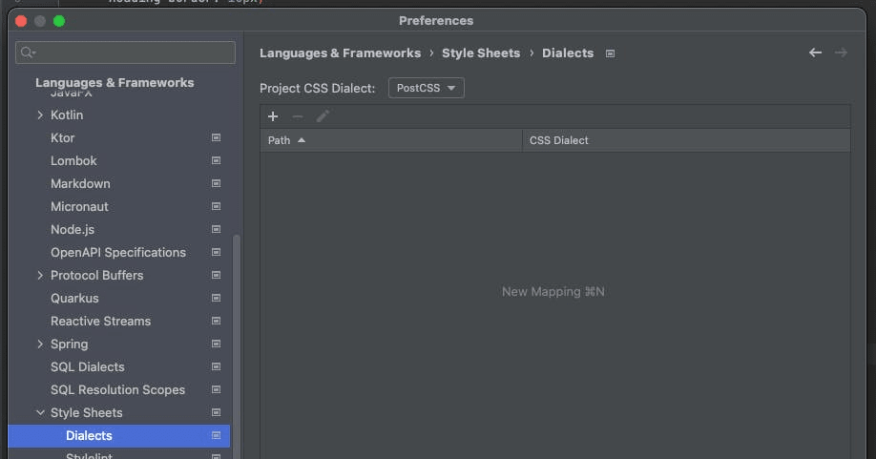The image size is (876, 459).
Task: Open Kotlin settings page
Action: coord(67,115)
